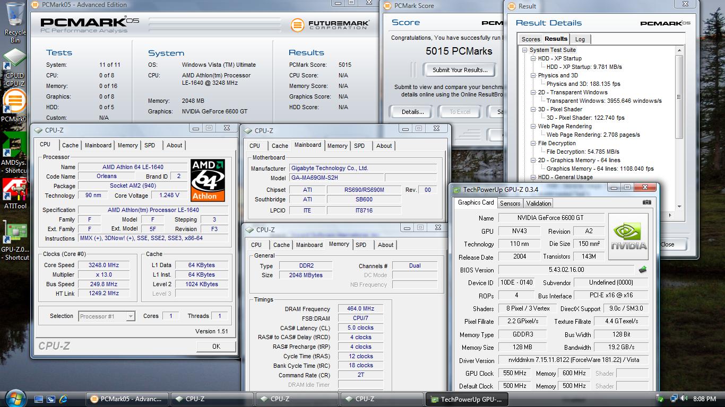Select 'File Decryption: 54.785 MB/s' result row
Viewport: 725px width, 407px height.
(583, 152)
